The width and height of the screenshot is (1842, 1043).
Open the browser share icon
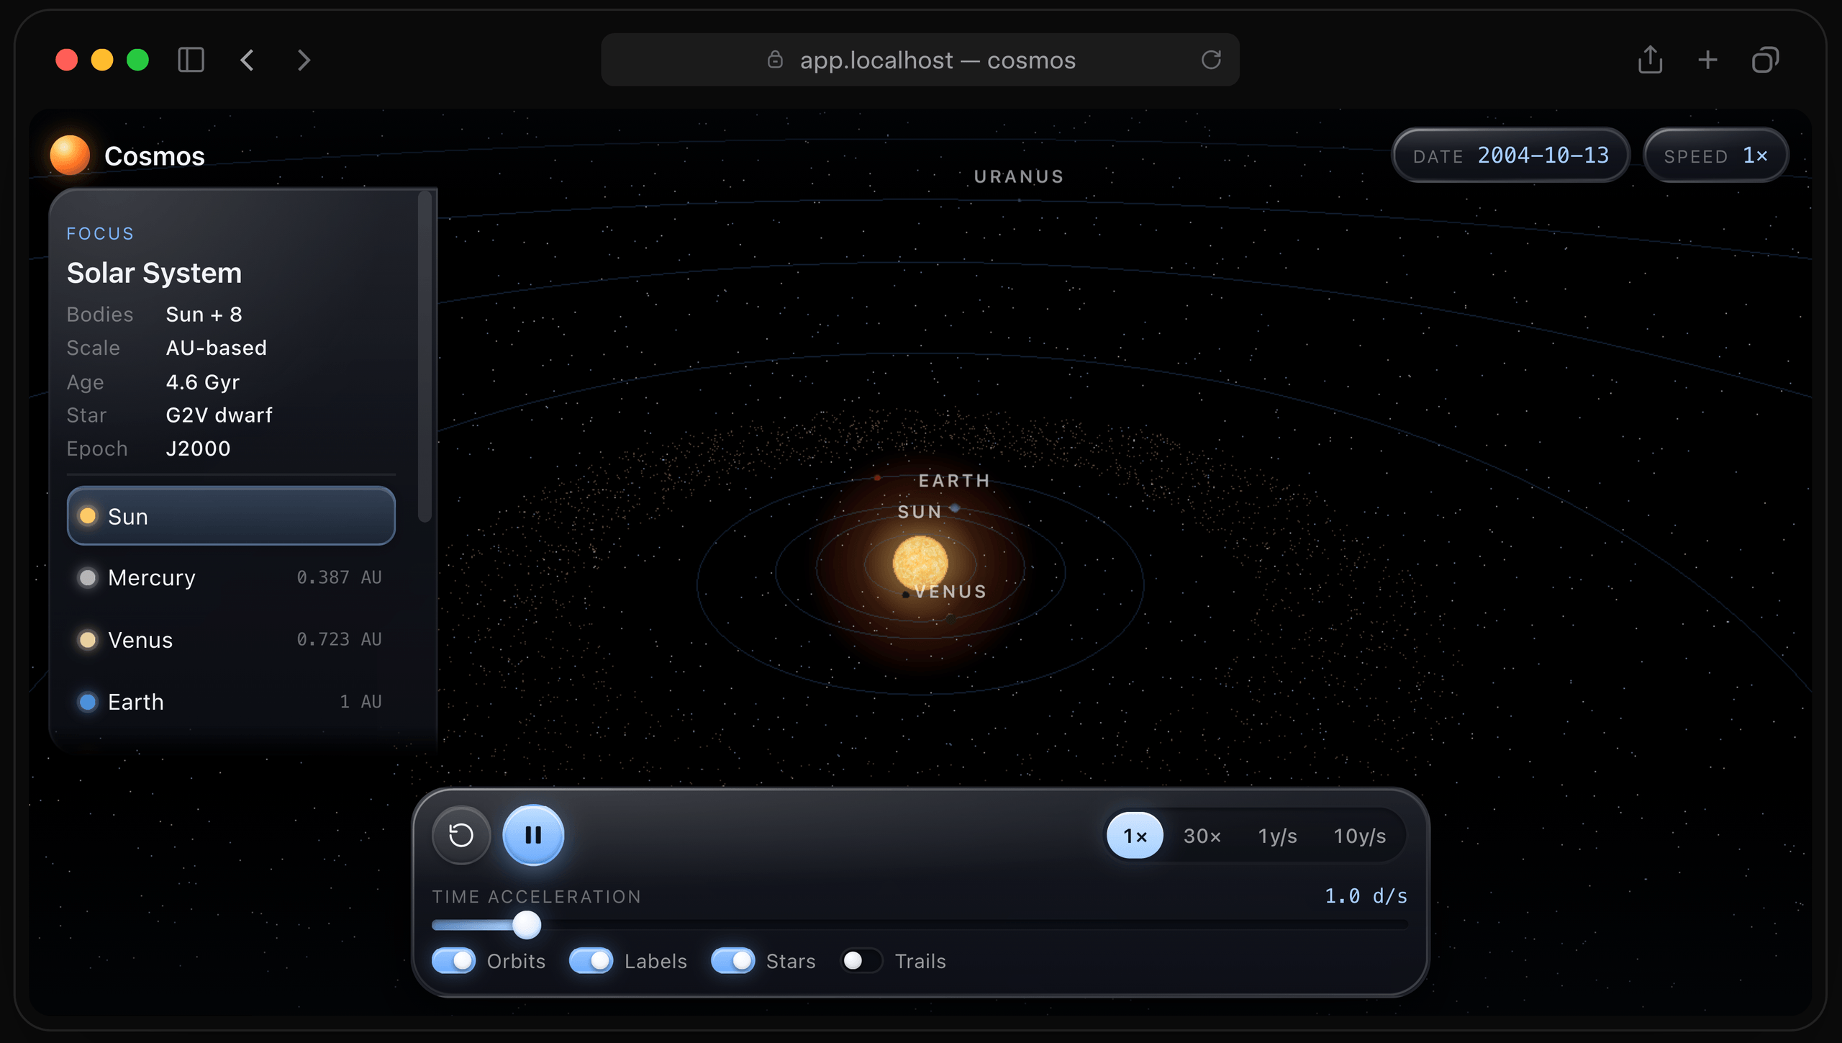tap(1650, 60)
